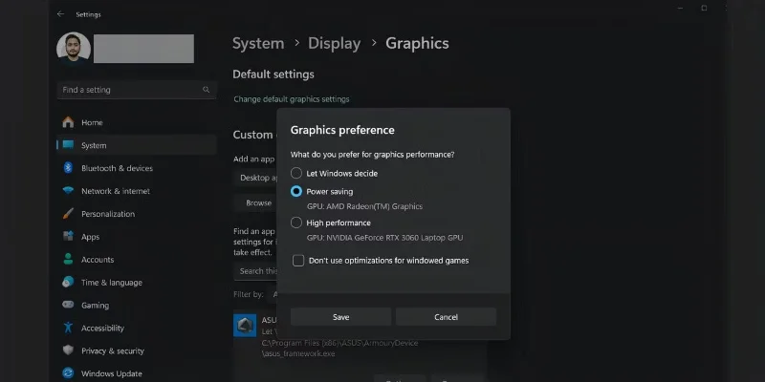Open Apps settings label

(90, 237)
